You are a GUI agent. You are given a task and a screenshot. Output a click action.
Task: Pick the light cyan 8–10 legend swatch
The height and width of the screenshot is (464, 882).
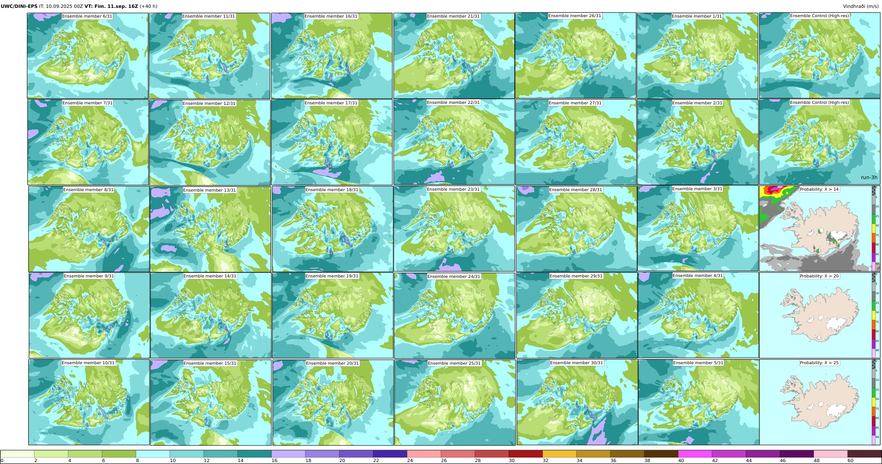tap(153, 454)
